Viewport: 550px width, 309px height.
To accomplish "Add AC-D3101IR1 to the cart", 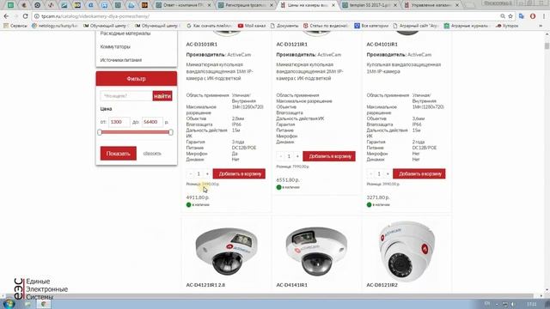I will click(239, 173).
